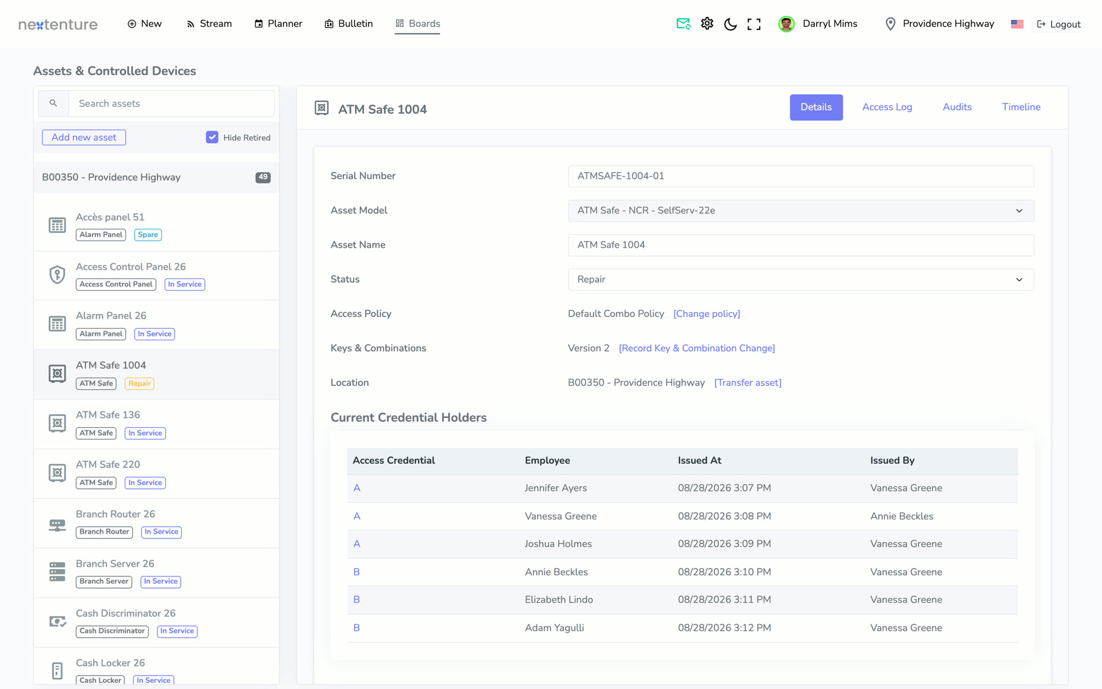
Task: Toggle Hide Retired checkbox
Action: click(x=212, y=137)
